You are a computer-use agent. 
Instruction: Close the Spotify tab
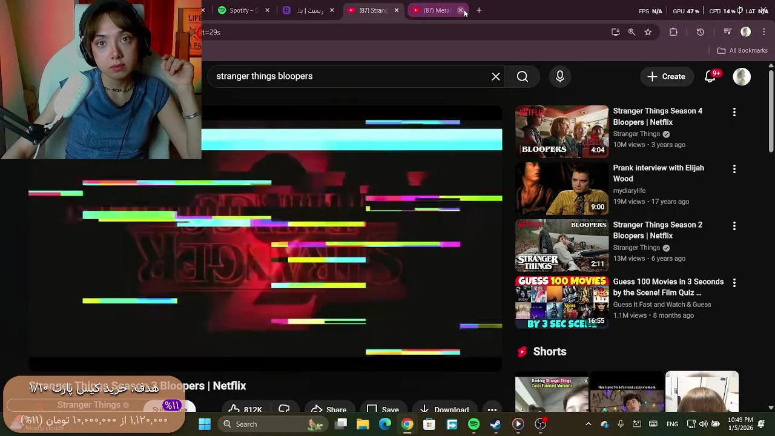(267, 10)
